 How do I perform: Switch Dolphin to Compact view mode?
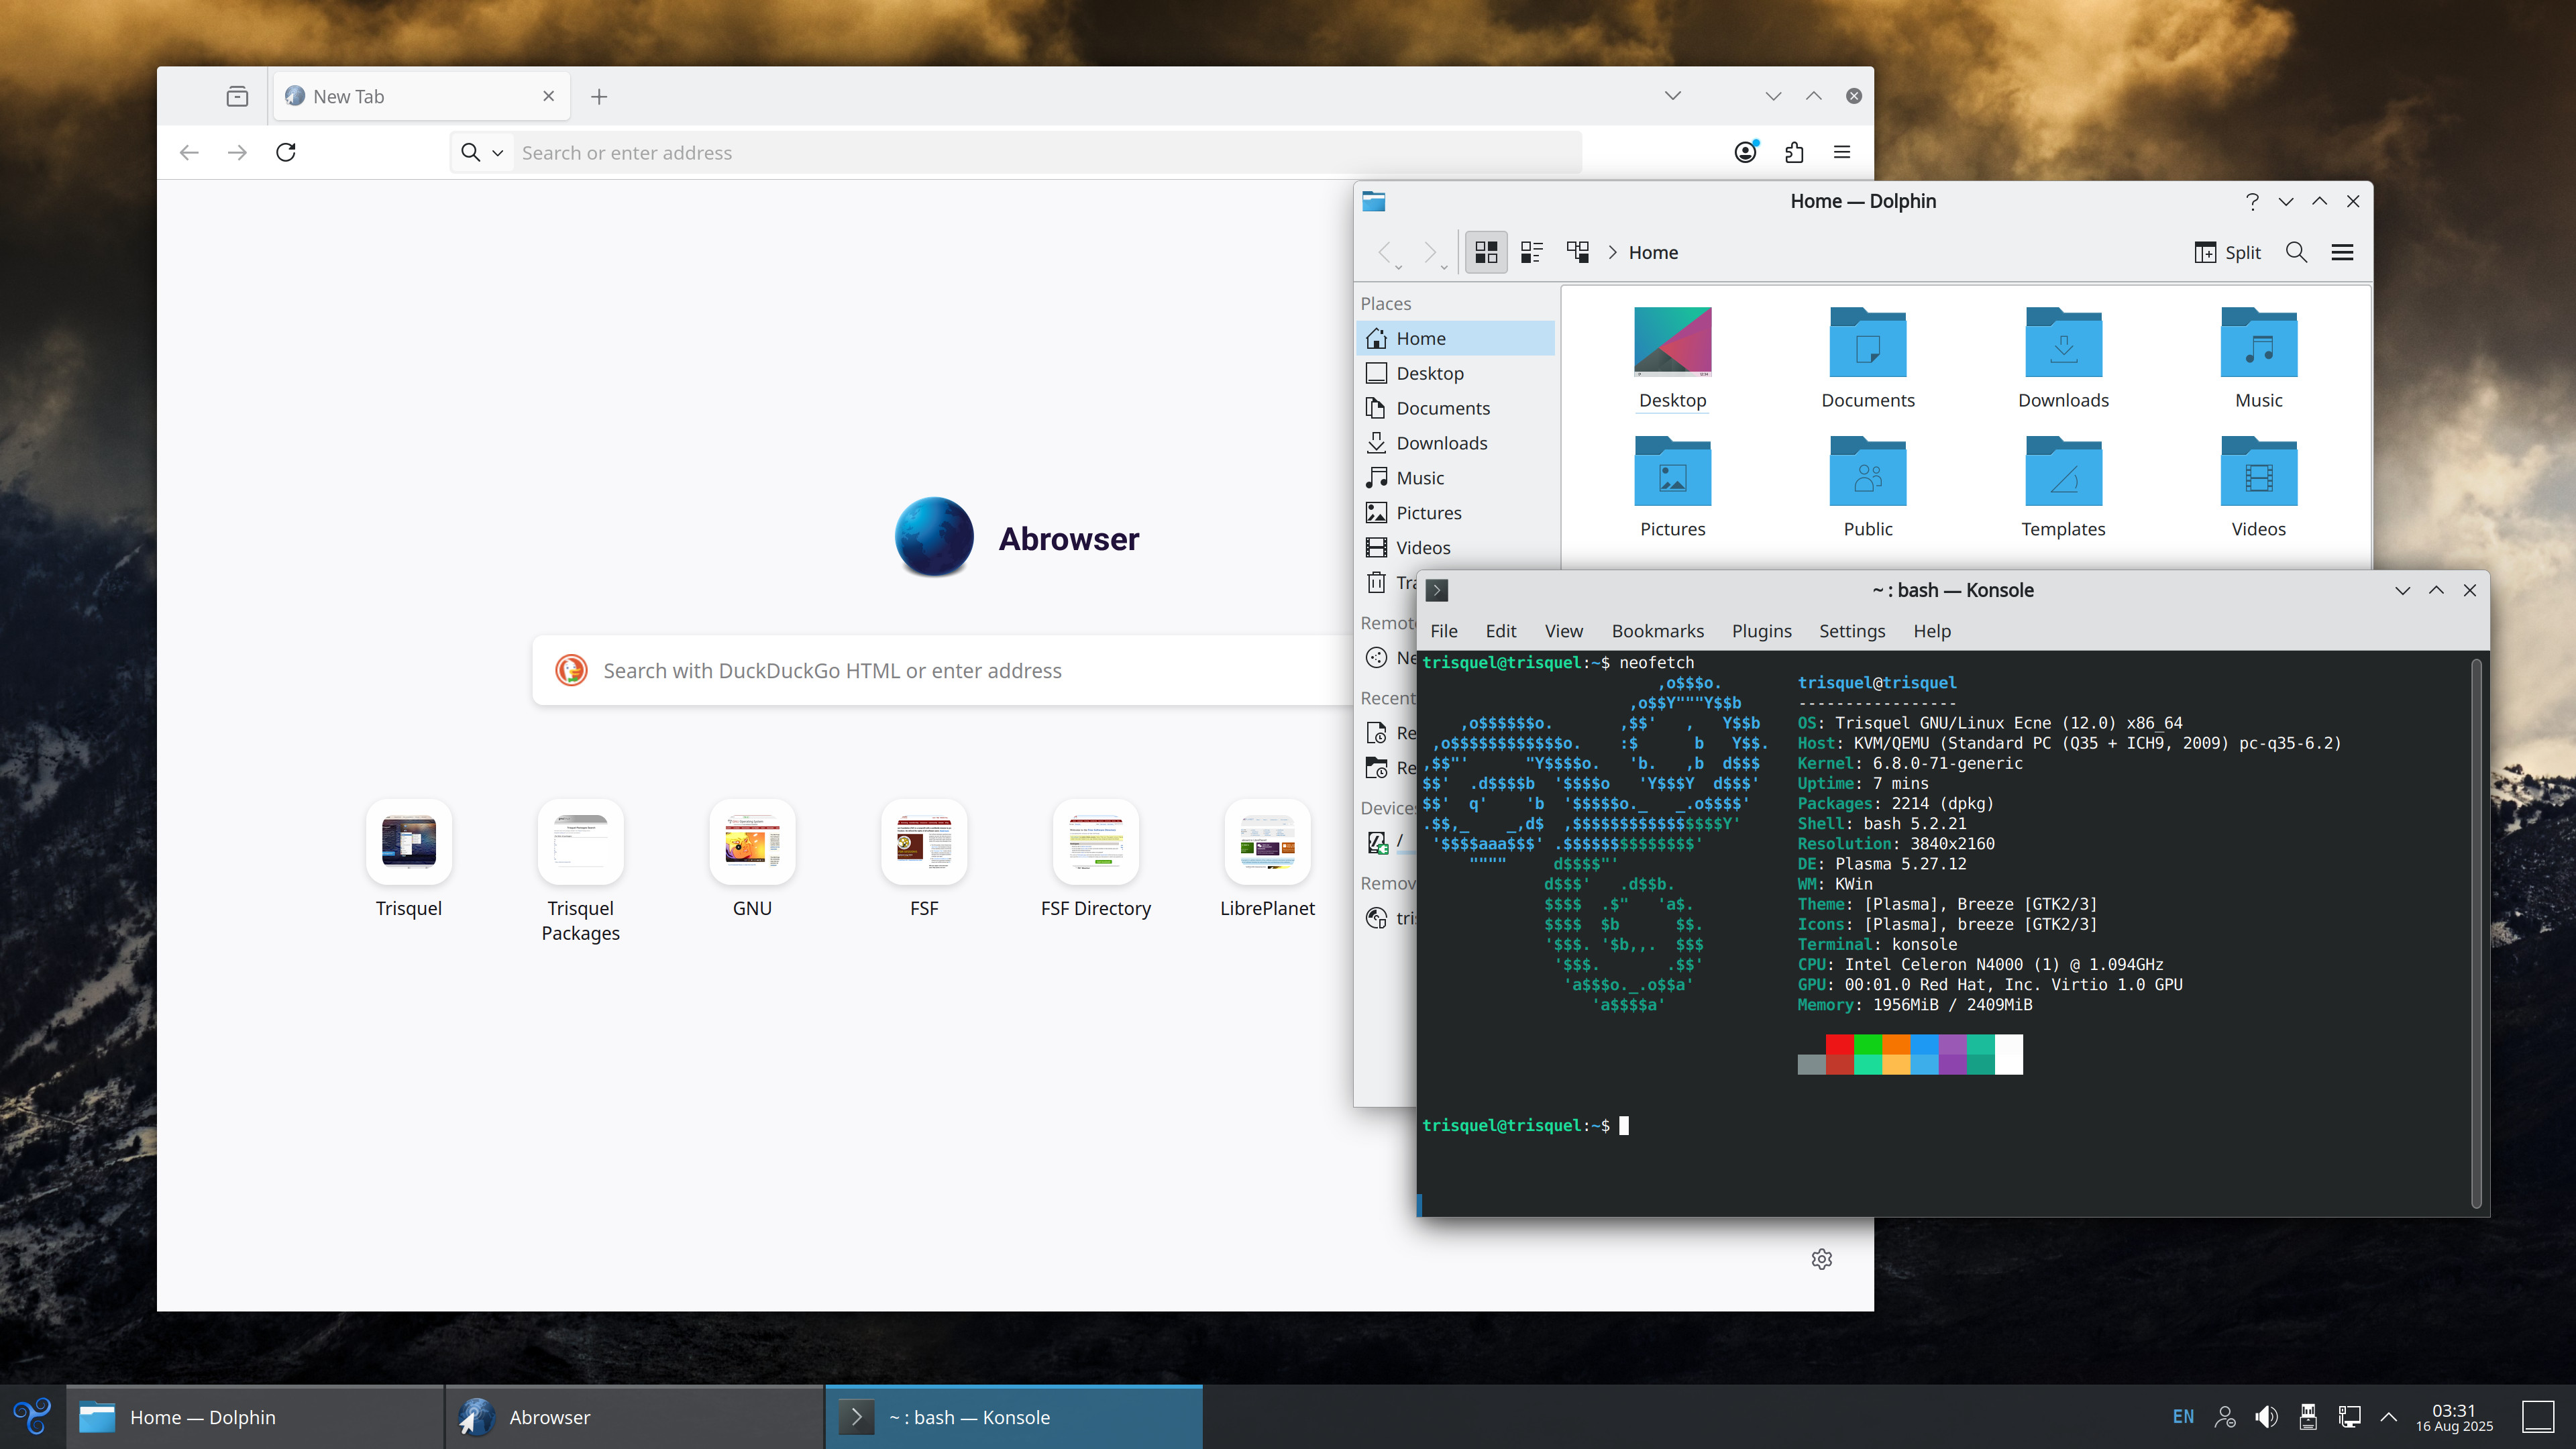(x=1532, y=252)
